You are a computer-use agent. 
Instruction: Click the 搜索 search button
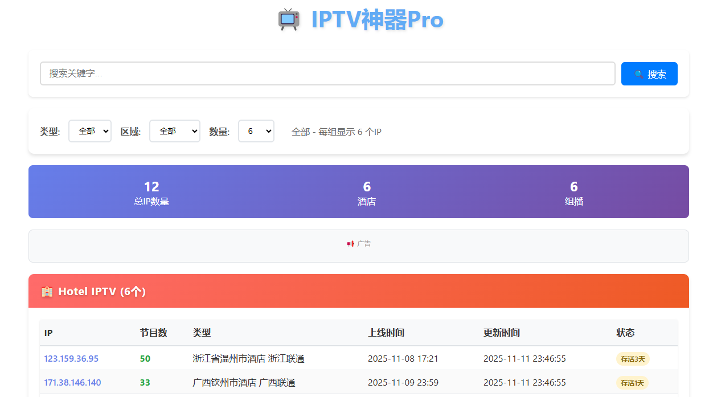point(649,73)
